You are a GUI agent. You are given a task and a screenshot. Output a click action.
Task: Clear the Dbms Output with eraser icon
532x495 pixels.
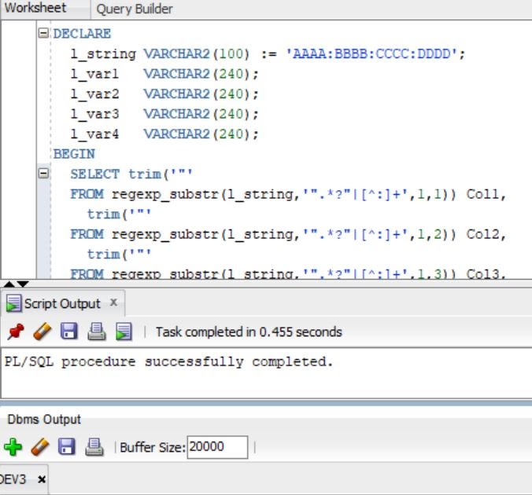pos(40,447)
